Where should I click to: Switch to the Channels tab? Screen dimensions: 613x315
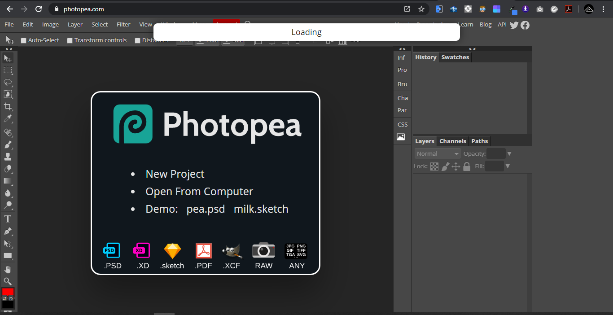pos(453,141)
